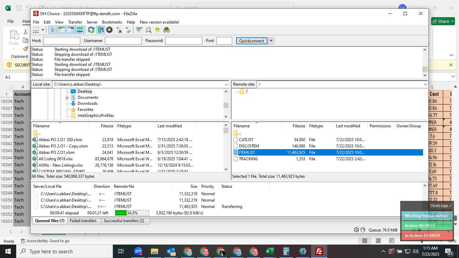
Task: Cancel current operation icon
Action: [x=109, y=30]
